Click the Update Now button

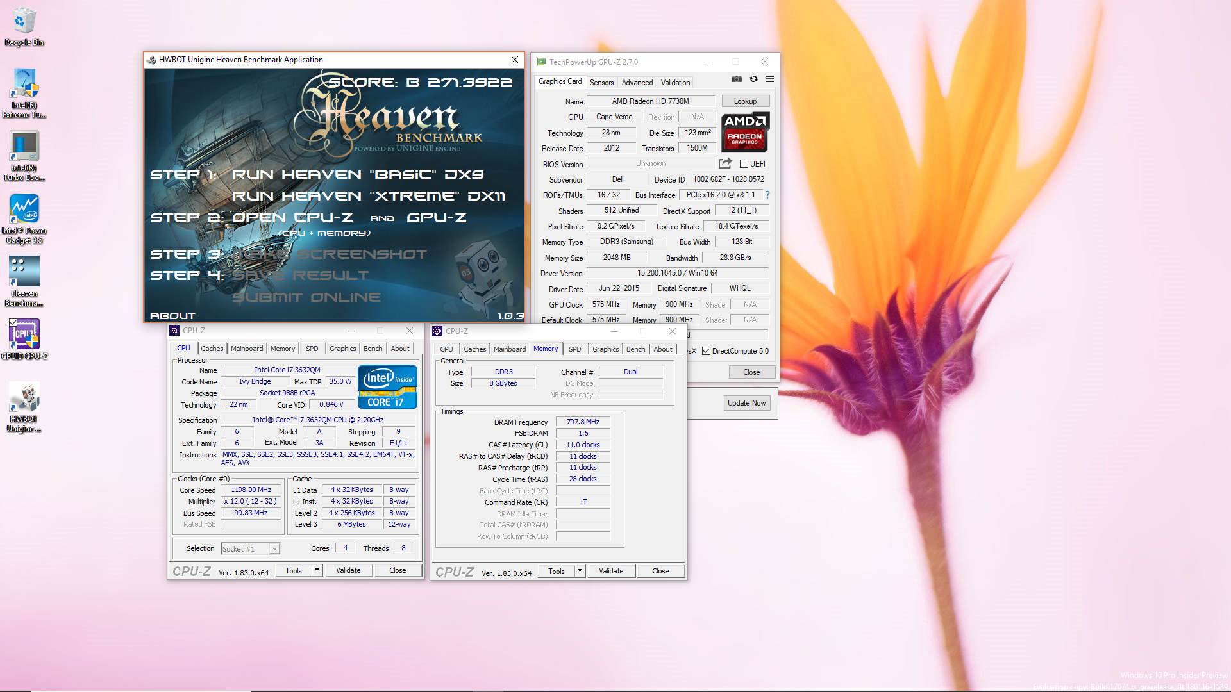746,403
